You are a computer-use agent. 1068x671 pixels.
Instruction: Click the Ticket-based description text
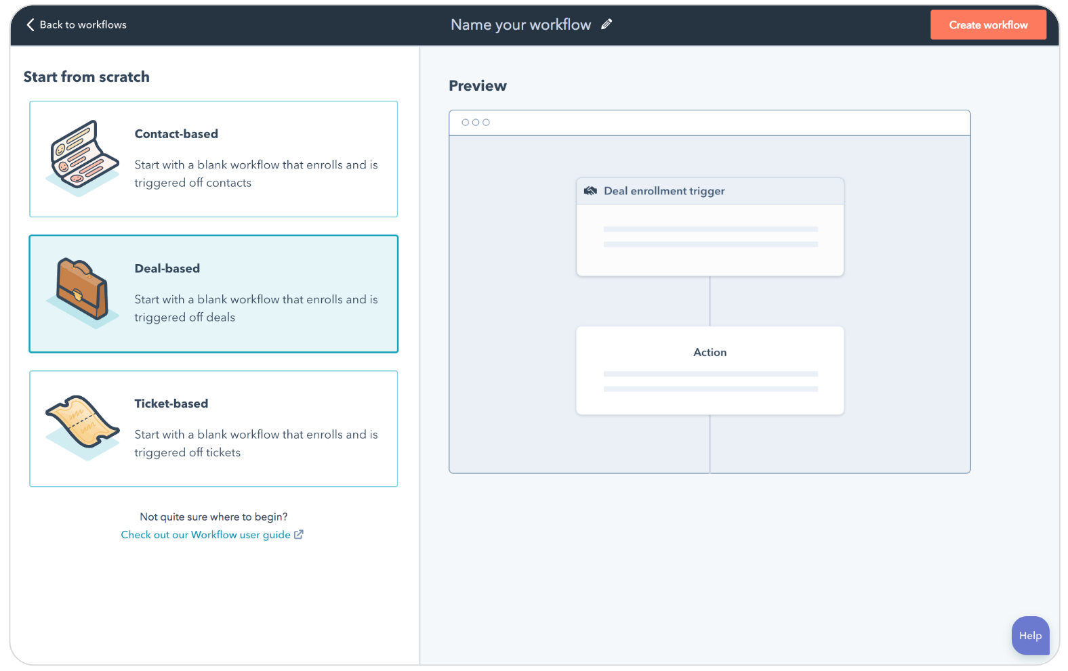pyautogui.click(x=255, y=443)
